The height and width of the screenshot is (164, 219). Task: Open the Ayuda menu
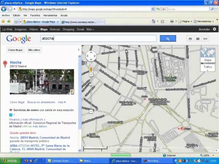tap(64, 15)
